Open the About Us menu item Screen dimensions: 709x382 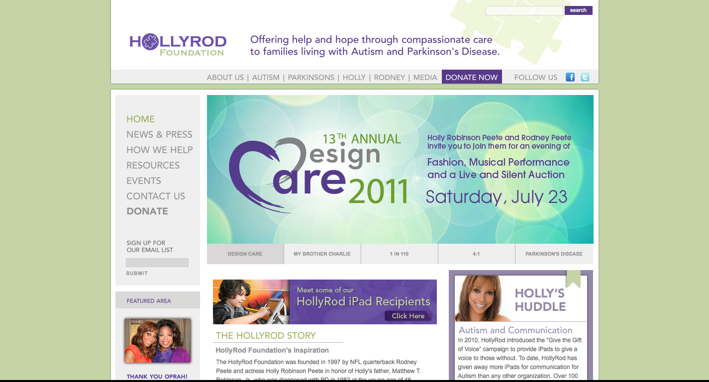tap(225, 78)
